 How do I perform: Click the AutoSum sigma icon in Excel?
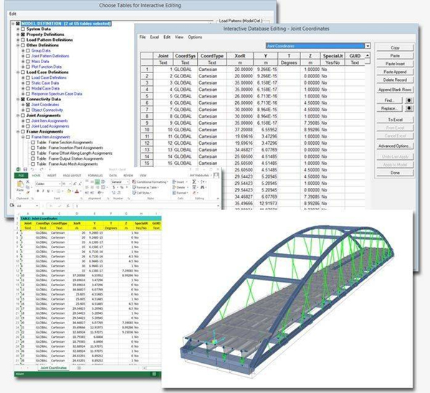click(194, 181)
